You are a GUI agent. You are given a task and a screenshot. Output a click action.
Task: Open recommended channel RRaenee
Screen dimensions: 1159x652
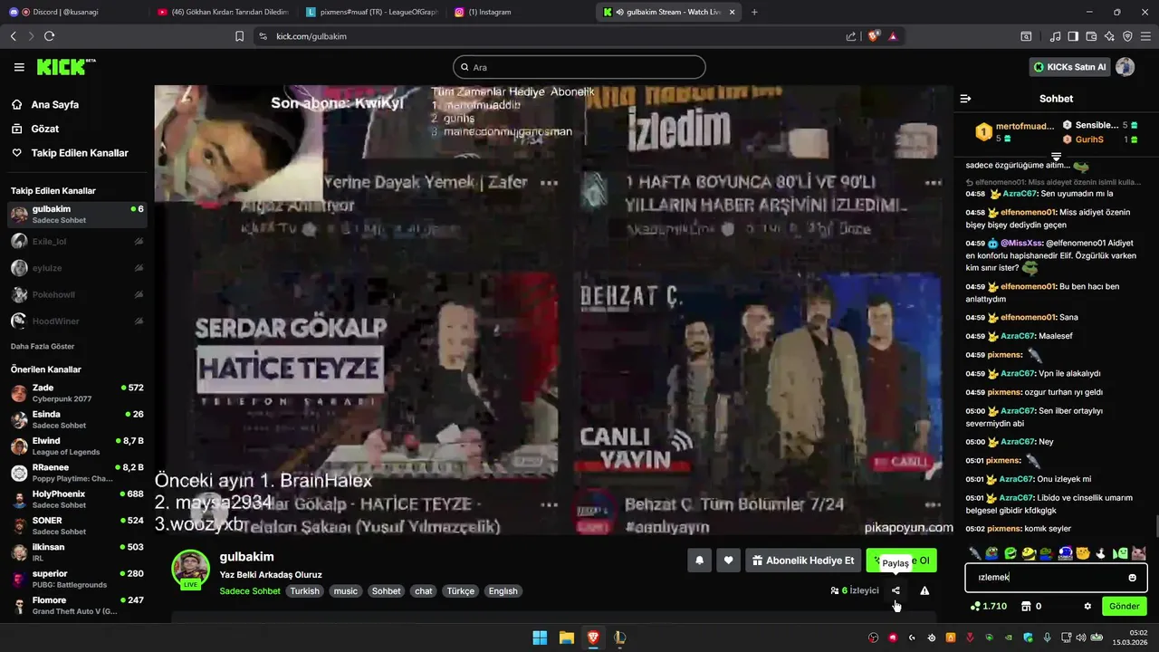click(77, 473)
